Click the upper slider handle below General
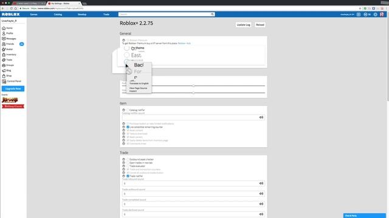 pos(193,86)
